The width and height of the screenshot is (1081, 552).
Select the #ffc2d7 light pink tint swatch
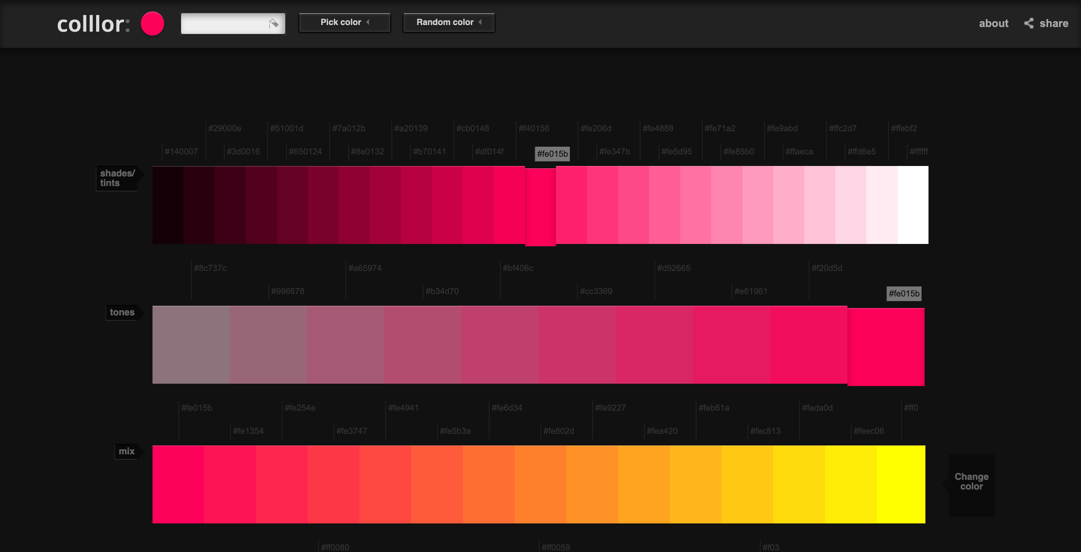click(820, 205)
